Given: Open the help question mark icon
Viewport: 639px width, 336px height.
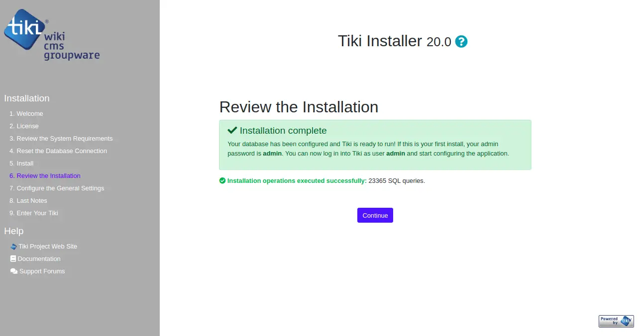Looking at the screenshot, I should [461, 42].
